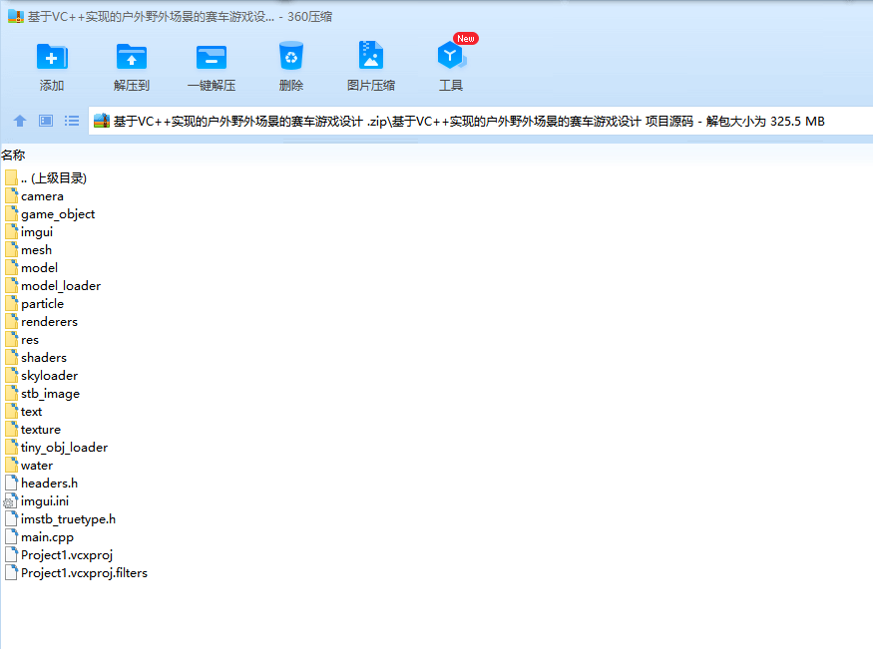Screen dimensions: 873x649
Task: Click the folder icon beside texture
Action: [x=12, y=429]
